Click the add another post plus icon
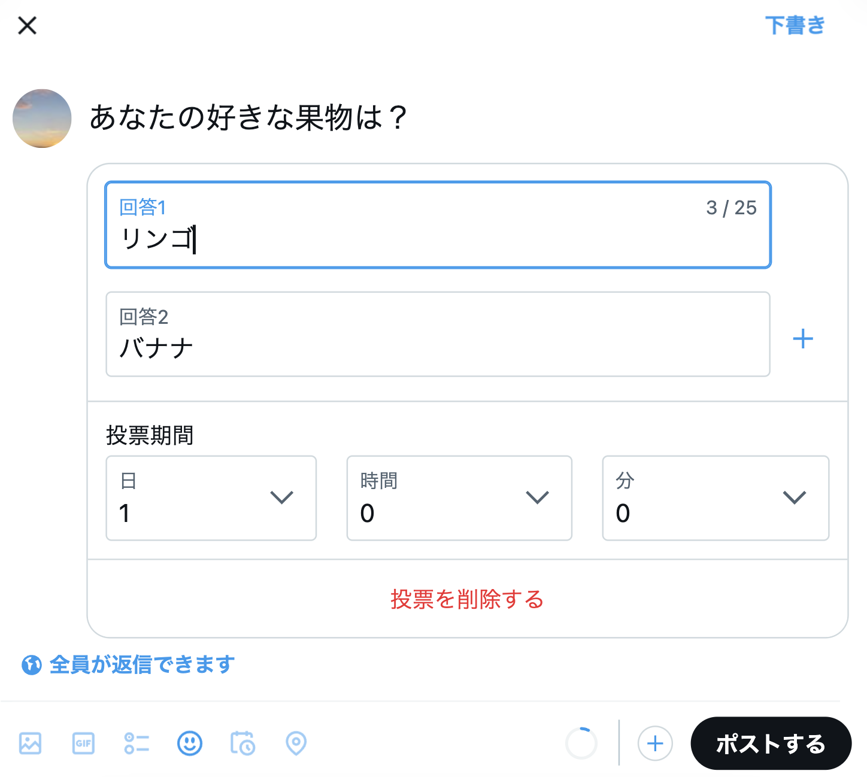The image size is (867, 777). click(655, 743)
